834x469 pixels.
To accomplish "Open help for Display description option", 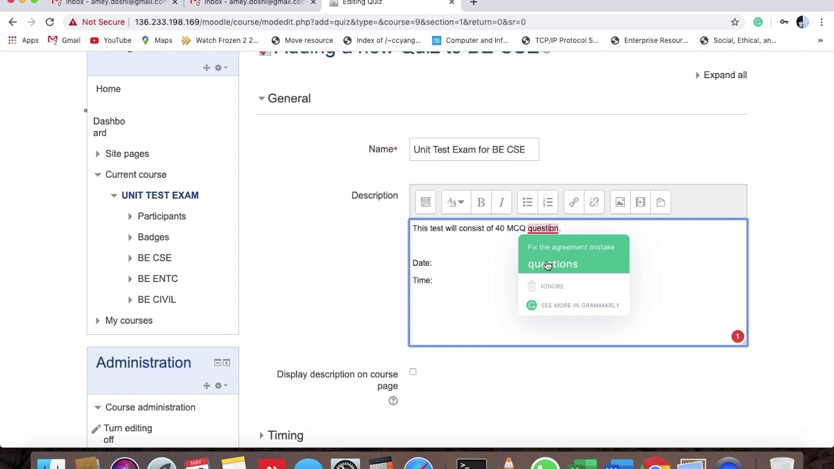I will [393, 401].
